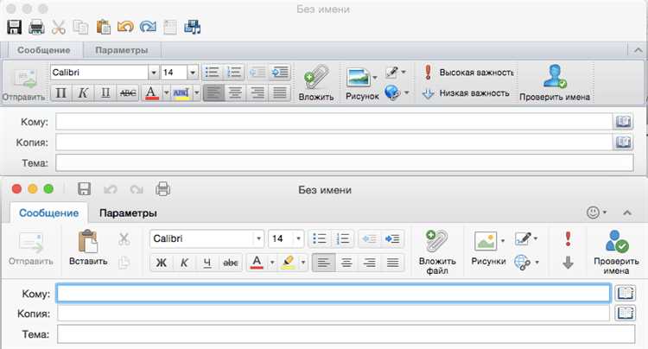Click Отправить button in upper window

pos(24,85)
